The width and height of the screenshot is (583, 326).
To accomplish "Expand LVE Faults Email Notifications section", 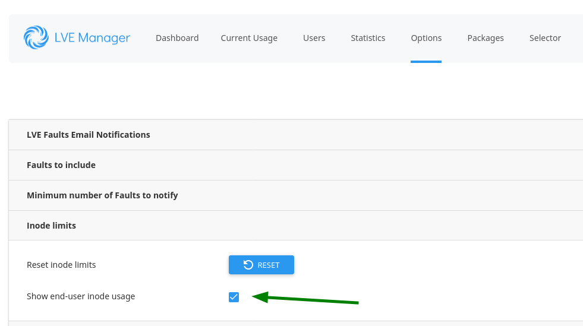I will [x=89, y=135].
